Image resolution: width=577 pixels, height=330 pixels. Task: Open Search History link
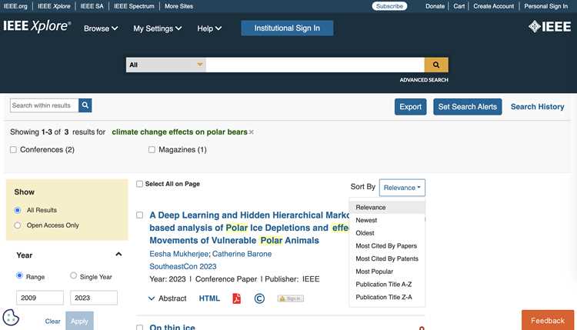click(537, 107)
